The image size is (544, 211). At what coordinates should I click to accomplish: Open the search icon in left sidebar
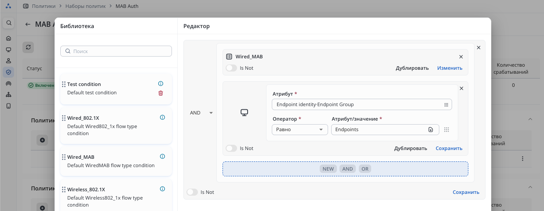(8, 23)
